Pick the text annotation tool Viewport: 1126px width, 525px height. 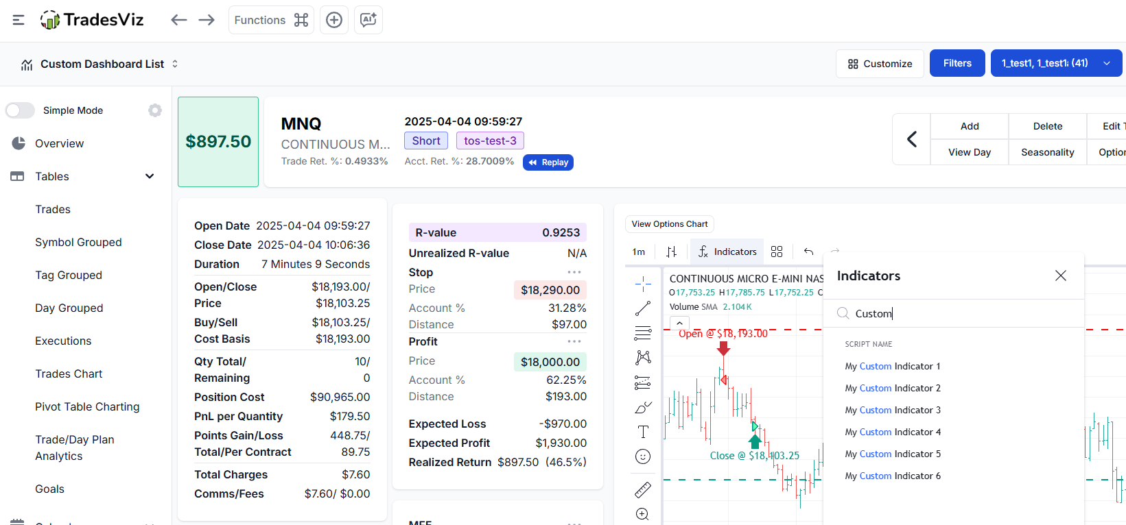tap(643, 432)
